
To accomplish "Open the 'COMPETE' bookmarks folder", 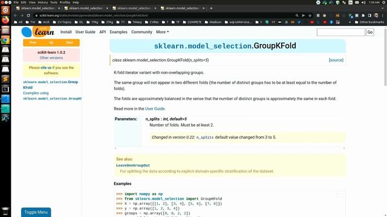I will point(192,22).
